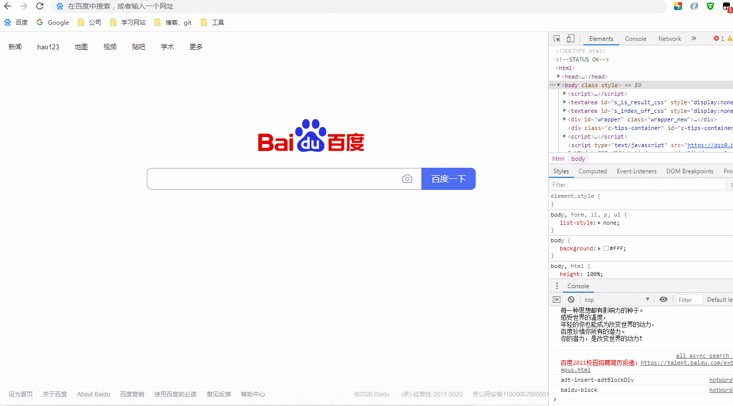Click the 百度一下 search button
This screenshot has height=406, width=733.
tap(449, 179)
